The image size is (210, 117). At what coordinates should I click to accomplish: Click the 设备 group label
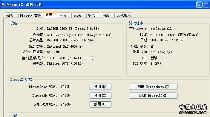14,23
